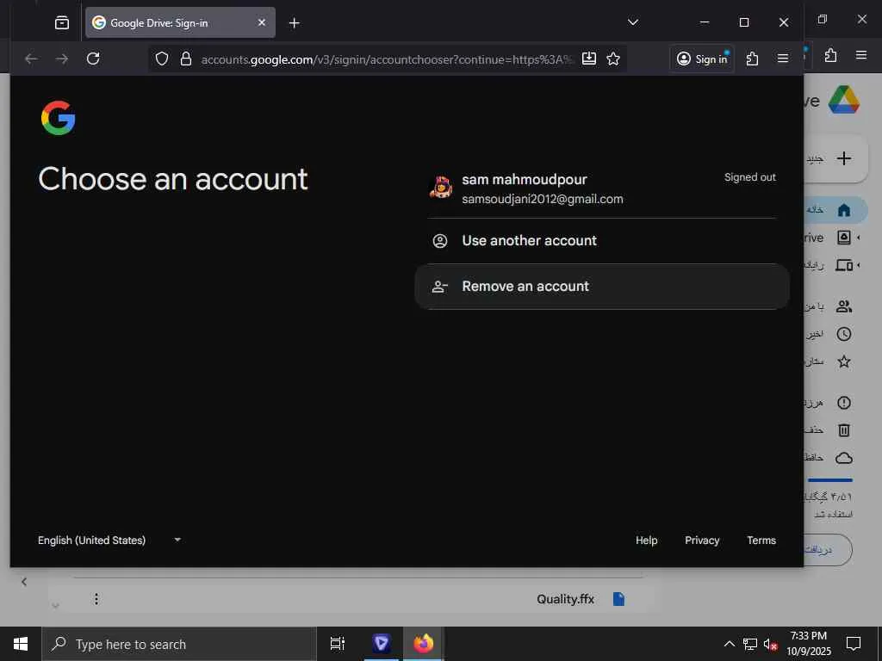The image size is (882, 661).
Task: Open the English (United States) language dropdown
Action: pyautogui.click(x=109, y=541)
